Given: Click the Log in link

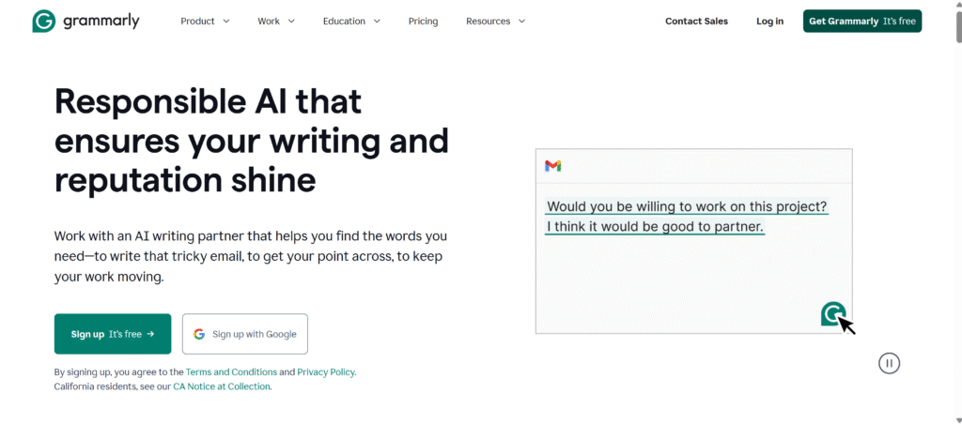Looking at the screenshot, I should 769,21.
